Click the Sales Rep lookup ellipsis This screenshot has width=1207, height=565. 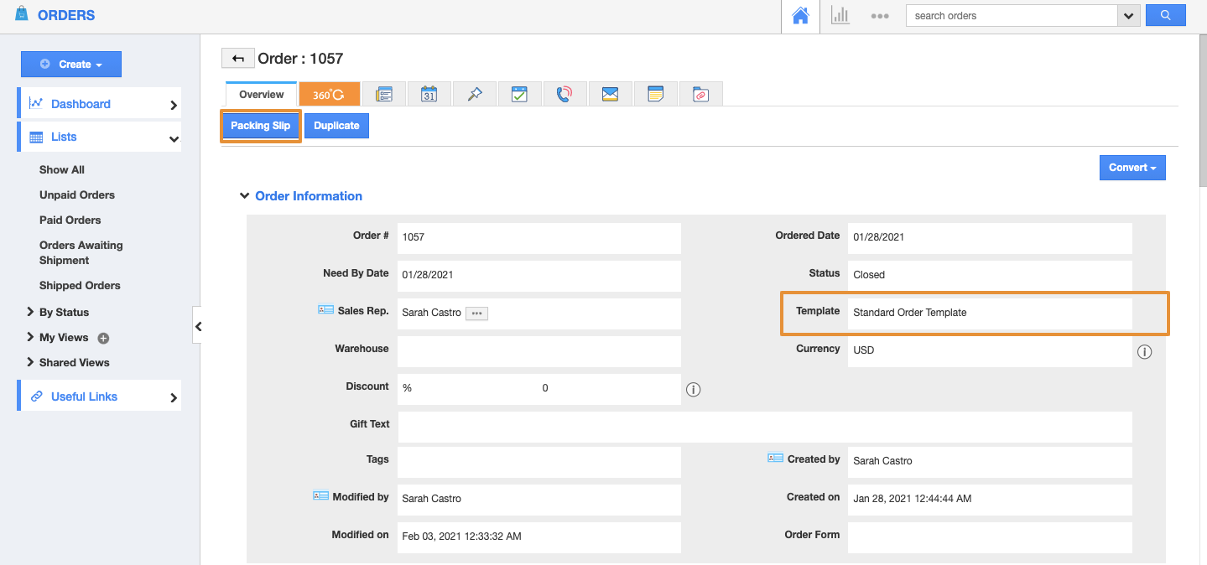pyautogui.click(x=476, y=313)
